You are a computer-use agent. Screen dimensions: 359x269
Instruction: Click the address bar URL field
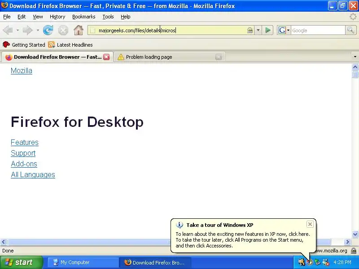click(x=171, y=30)
